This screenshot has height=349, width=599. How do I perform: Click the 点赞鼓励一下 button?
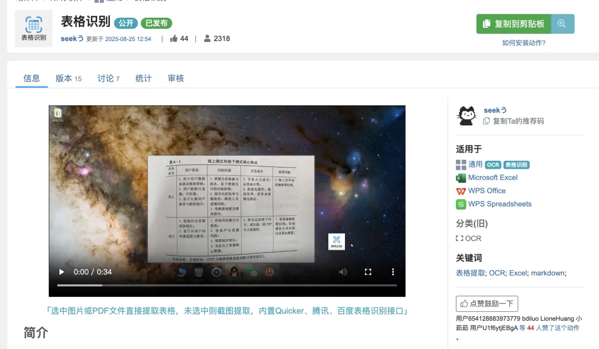(x=487, y=304)
